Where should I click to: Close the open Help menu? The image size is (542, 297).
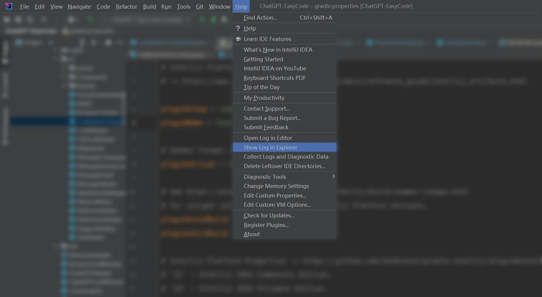pyautogui.click(x=241, y=7)
